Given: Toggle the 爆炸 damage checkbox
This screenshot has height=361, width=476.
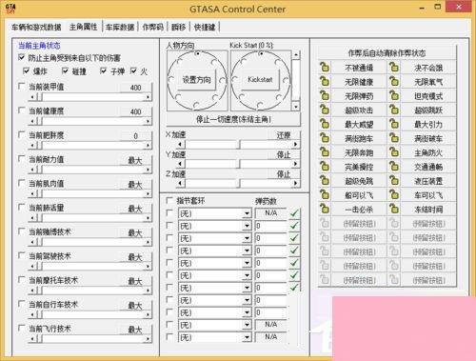Looking at the screenshot, I should [27, 71].
